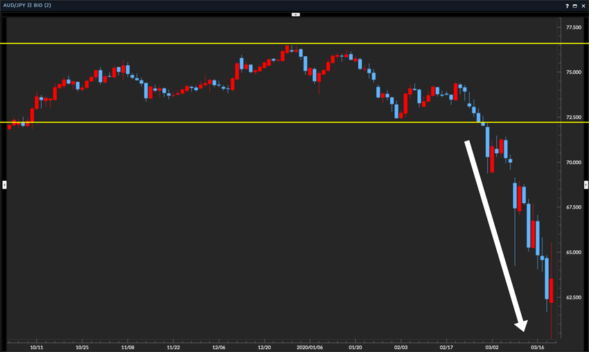The width and height of the screenshot is (589, 352).
Task: Click the 77.500 price axis label
Action: tap(573, 28)
